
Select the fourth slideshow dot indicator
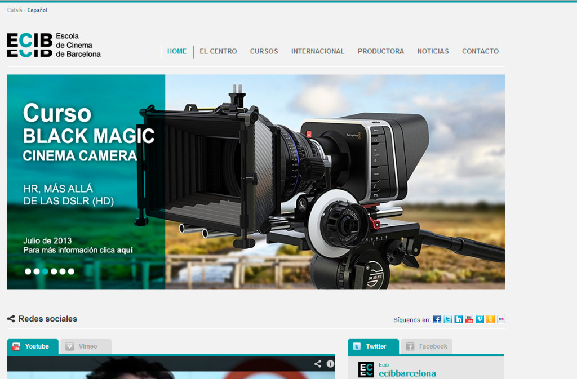tap(54, 271)
